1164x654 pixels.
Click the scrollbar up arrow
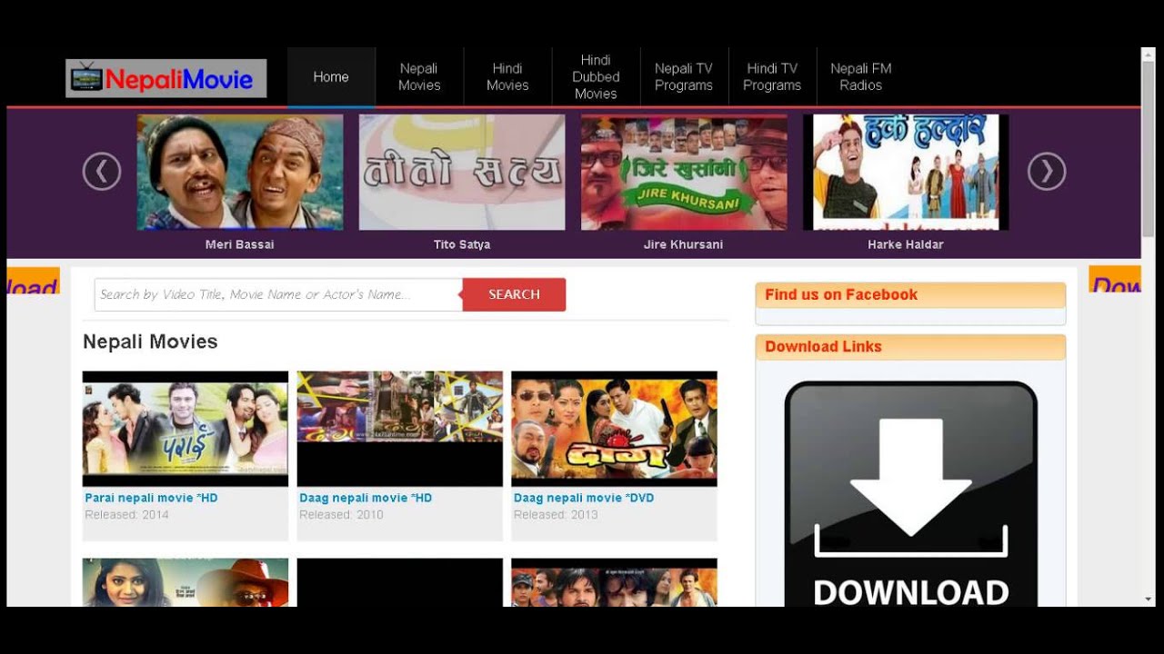(x=1149, y=55)
